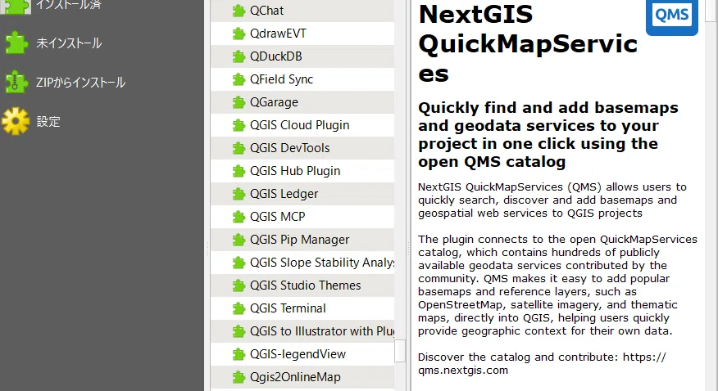Click the plugin list vertical scrollbar handle
Viewport: 718px width, 391px height.
tap(400, 351)
